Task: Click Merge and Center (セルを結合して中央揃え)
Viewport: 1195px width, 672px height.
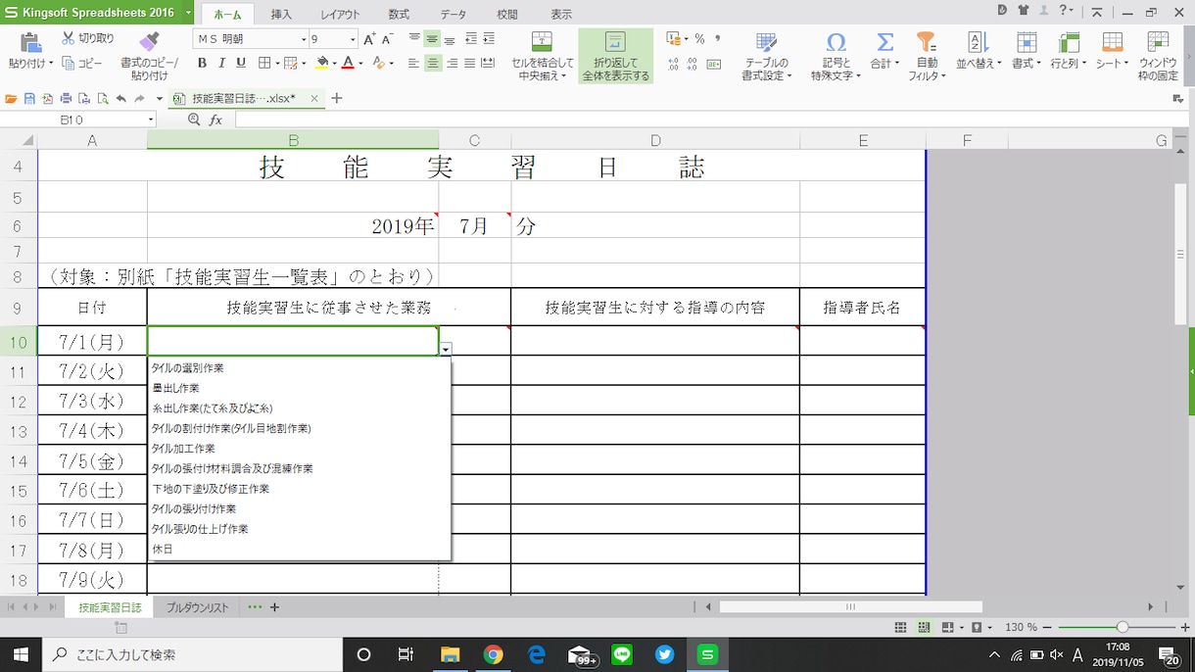Action: pyautogui.click(x=542, y=56)
